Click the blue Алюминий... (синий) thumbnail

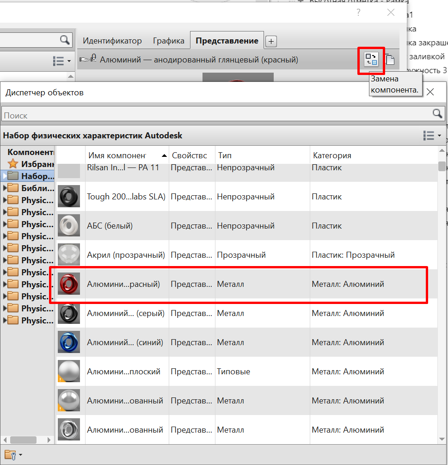point(69,342)
